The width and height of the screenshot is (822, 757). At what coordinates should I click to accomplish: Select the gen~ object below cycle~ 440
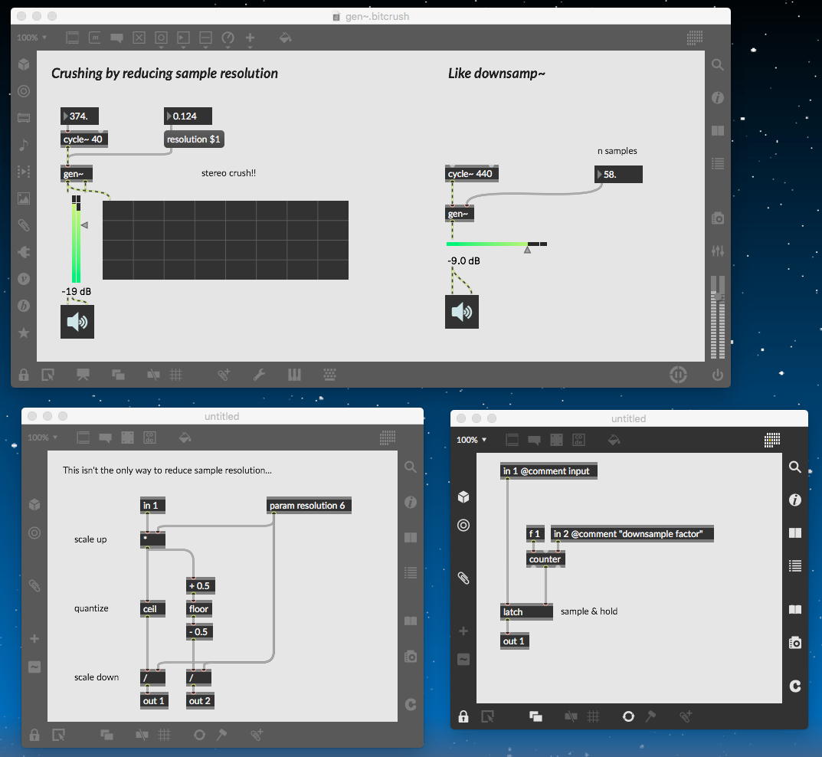click(459, 213)
